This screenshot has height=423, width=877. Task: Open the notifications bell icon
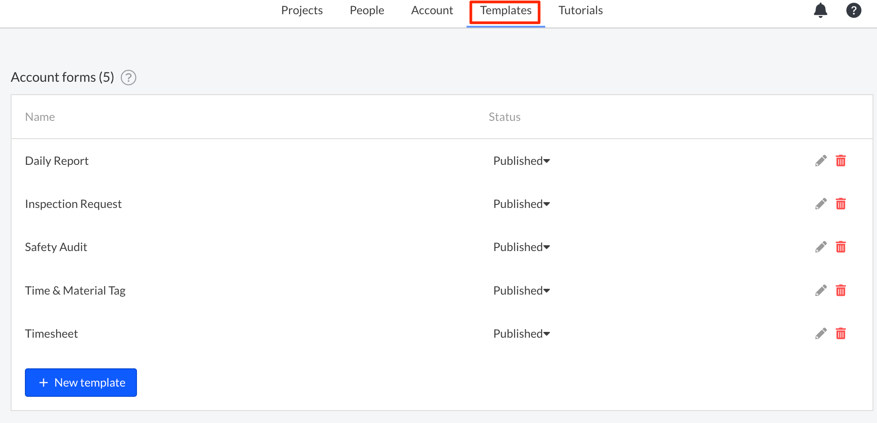pos(820,10)
